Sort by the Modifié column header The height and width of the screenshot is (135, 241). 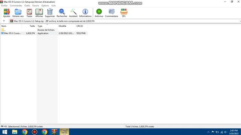pos(67,26)
